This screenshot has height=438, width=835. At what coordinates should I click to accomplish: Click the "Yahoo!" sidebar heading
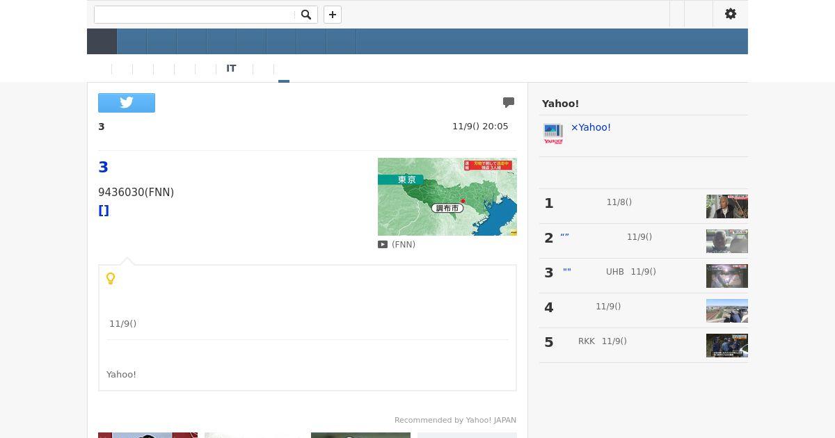click(560, 104)
